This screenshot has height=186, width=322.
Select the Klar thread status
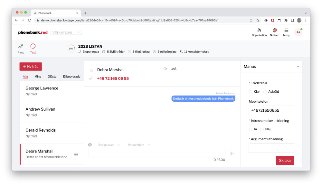pos(251,92)
